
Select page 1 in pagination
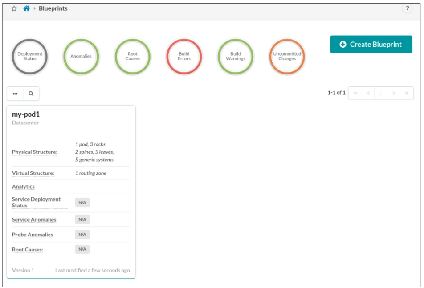381,93
